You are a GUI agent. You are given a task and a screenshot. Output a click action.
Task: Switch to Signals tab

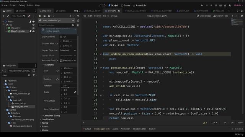61,11
